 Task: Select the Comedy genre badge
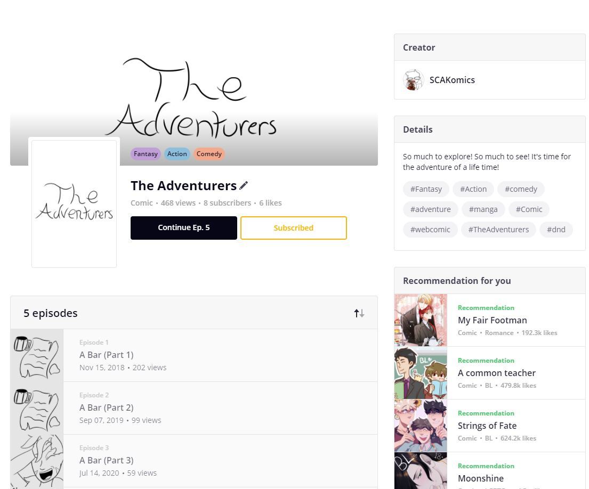[209, 154]
